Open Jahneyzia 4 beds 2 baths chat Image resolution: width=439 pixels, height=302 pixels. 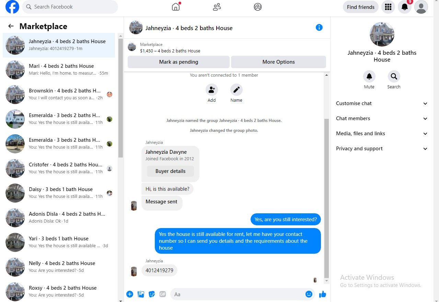click(x=59, y=45)
